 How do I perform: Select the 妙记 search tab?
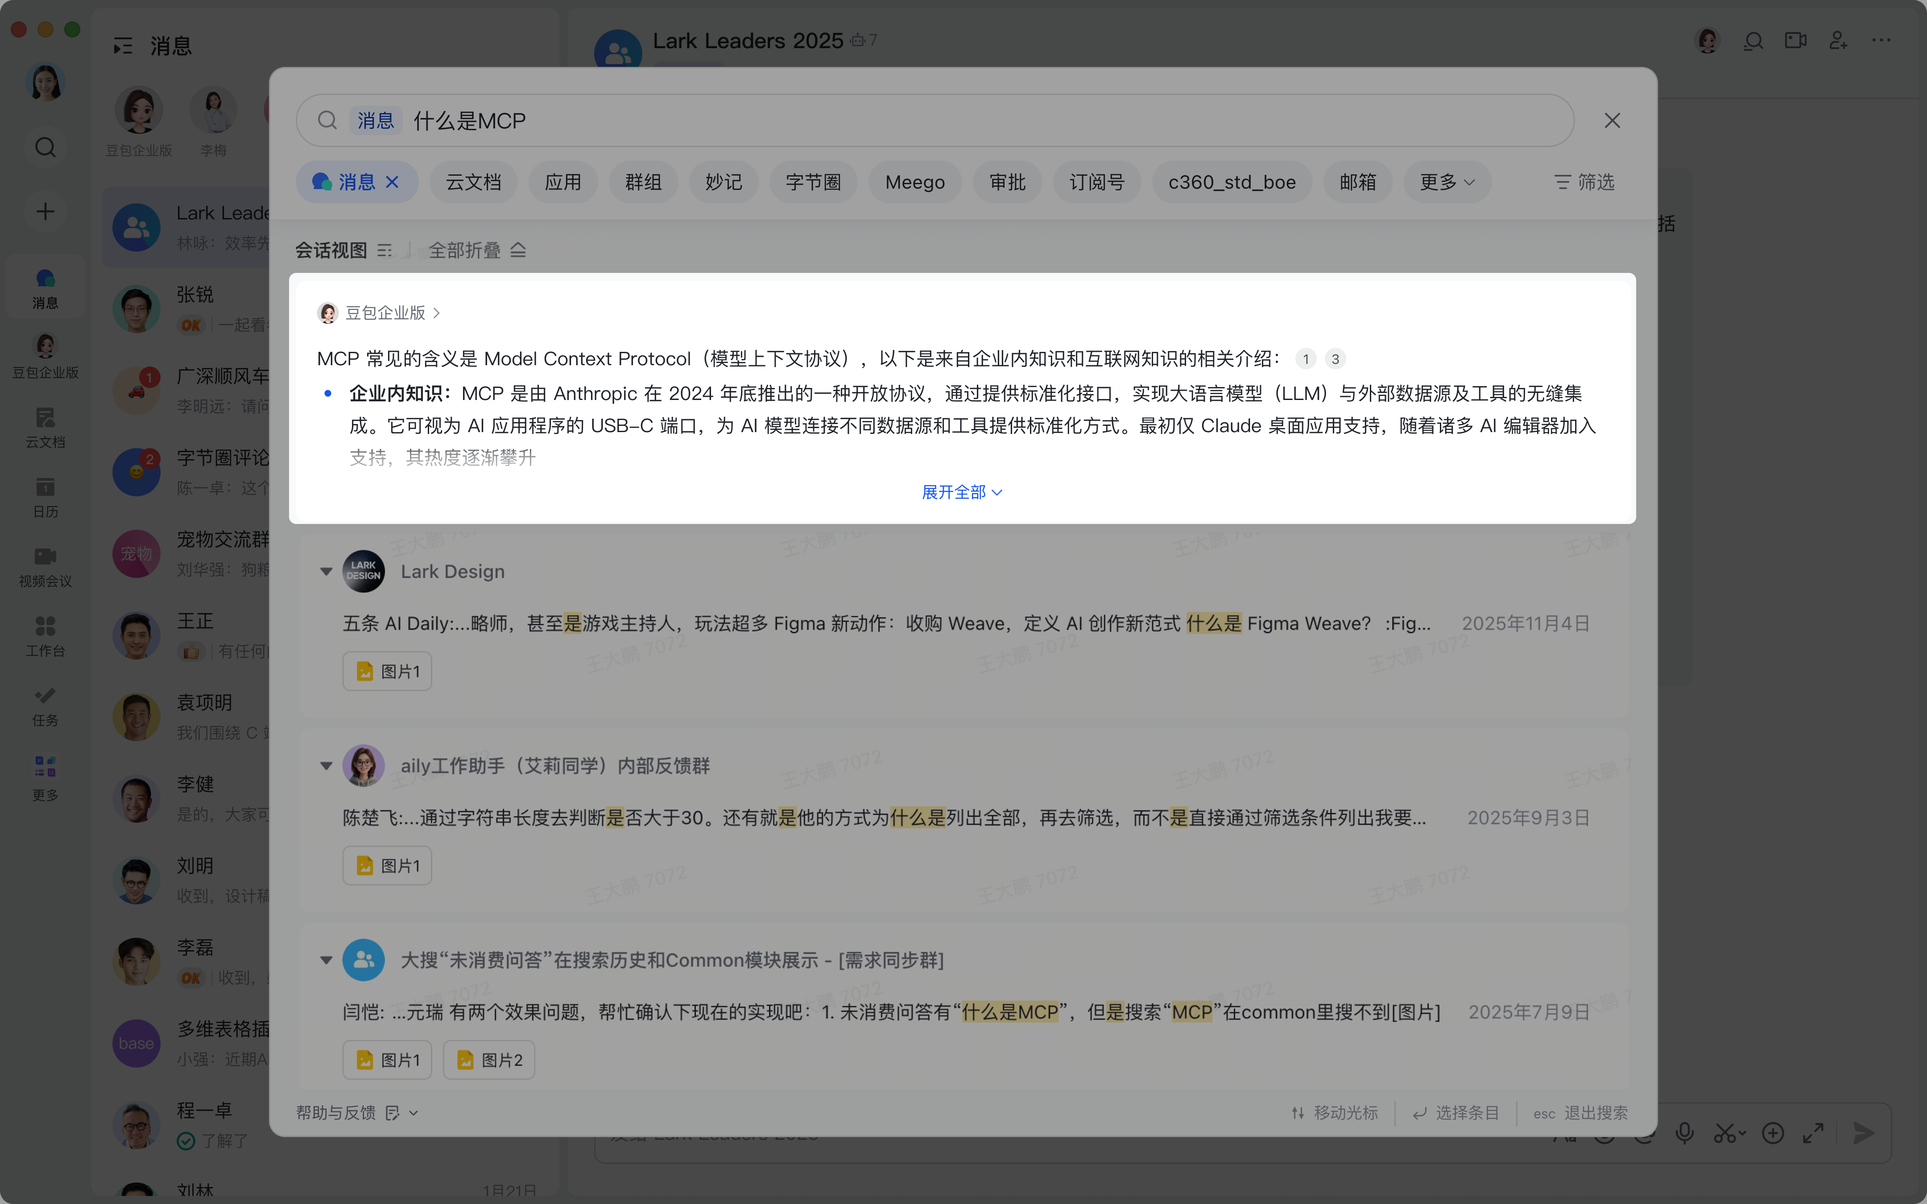(723, 182)
